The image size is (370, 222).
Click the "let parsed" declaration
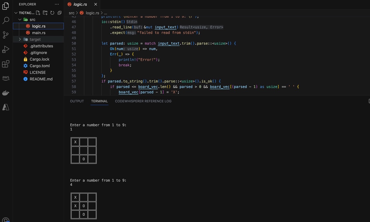pyautogui.click(x=112, y=43)
